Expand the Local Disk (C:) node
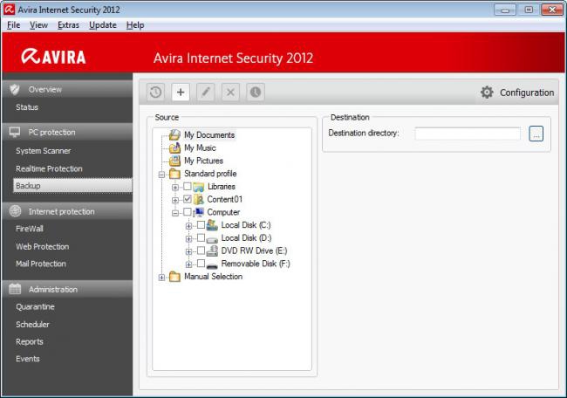The height and width of the screenshot is (398, 567). 188,226
